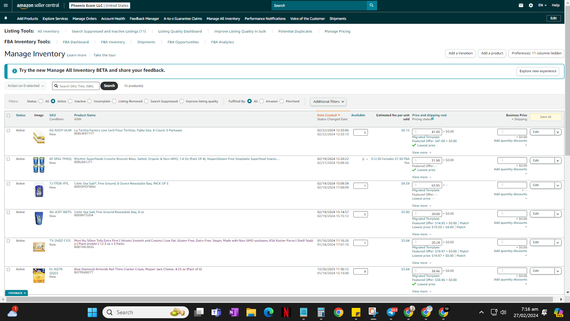The width and height of the screenshot is (570, 321).
Task: Open Preferences: 11 columns hidden
Action: [536, 53]
